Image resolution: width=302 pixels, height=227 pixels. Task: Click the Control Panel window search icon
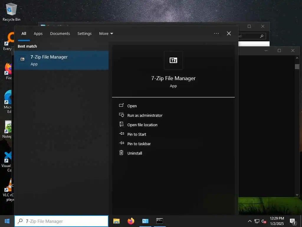point(262,36)
